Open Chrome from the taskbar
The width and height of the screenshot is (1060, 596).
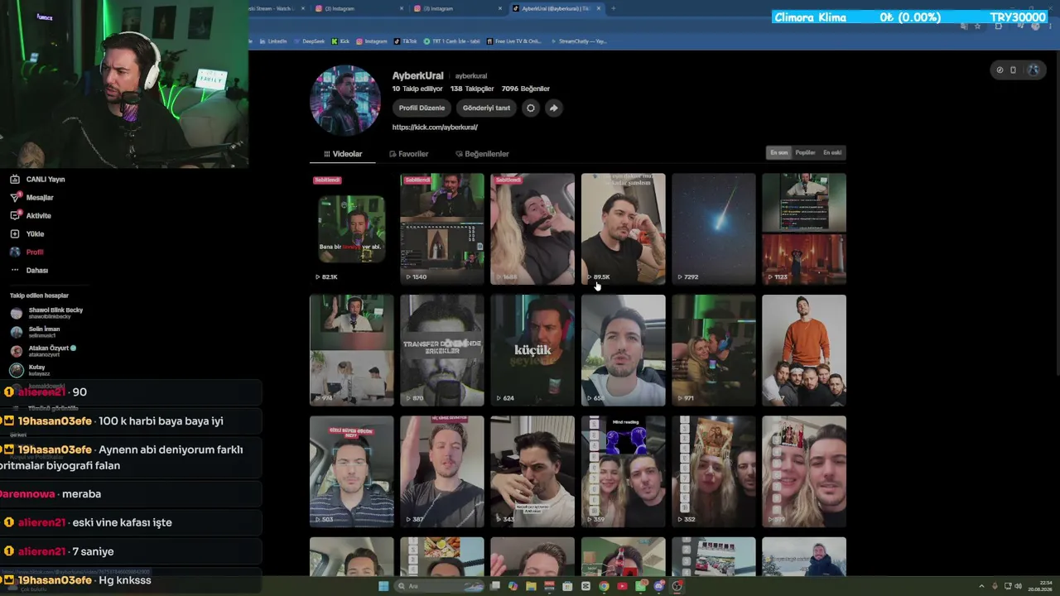pyautogui.click(x=604, y=586)
